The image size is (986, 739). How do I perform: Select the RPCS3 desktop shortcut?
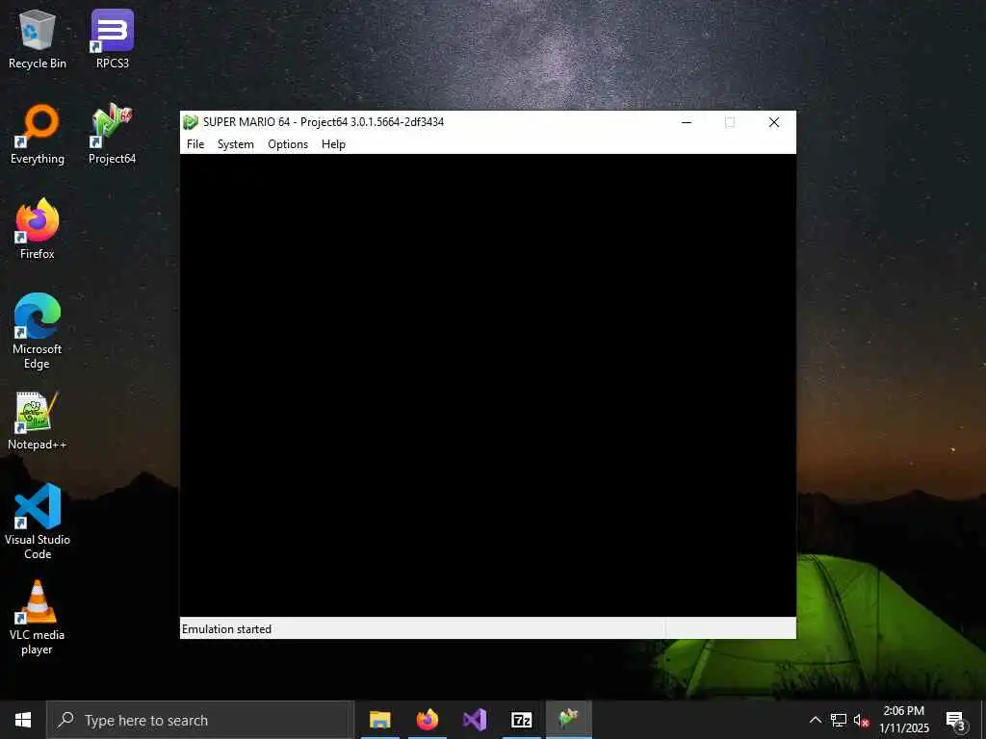[x=113, y=39]
